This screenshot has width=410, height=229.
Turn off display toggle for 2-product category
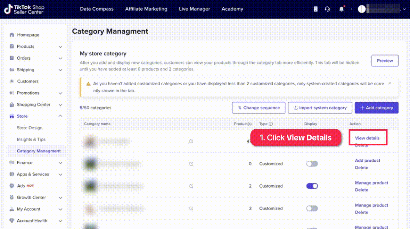[312, 186]
